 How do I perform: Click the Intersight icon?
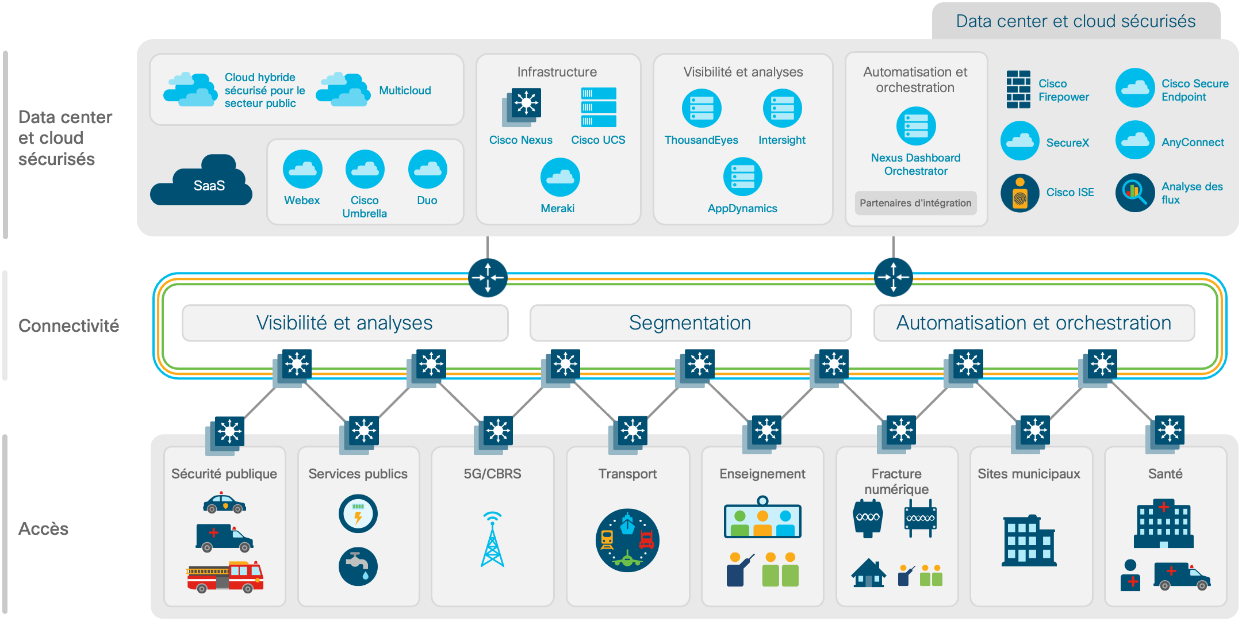click(782, 108)
